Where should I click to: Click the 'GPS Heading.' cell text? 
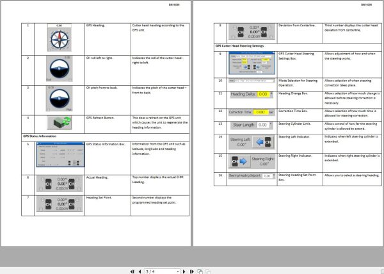(x=95, y=26)
